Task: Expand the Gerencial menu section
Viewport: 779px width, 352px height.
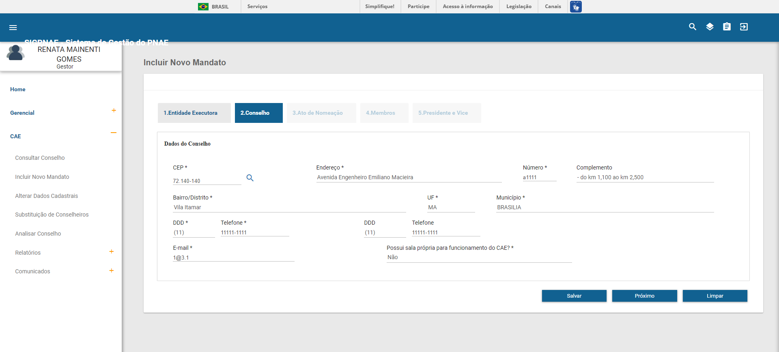Action: (x=114, y=111)
